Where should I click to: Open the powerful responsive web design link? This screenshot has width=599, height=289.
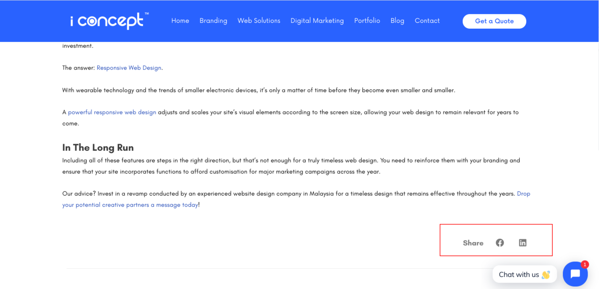tap(112, 112)
